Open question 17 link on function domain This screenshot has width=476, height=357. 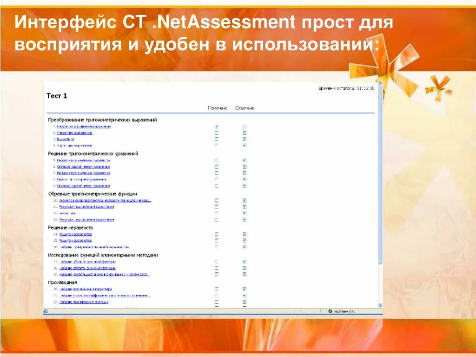click(87, 262)
